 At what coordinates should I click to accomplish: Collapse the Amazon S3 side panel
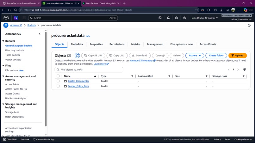(40, 34)
